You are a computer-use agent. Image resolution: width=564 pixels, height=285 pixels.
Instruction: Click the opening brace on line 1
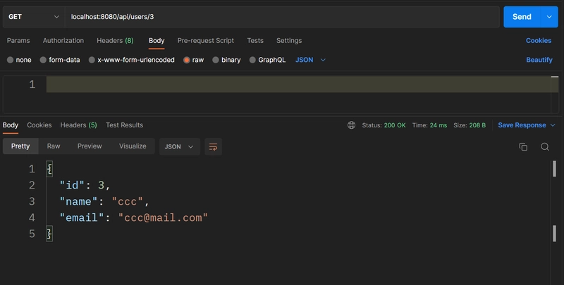tap(49, 169)
